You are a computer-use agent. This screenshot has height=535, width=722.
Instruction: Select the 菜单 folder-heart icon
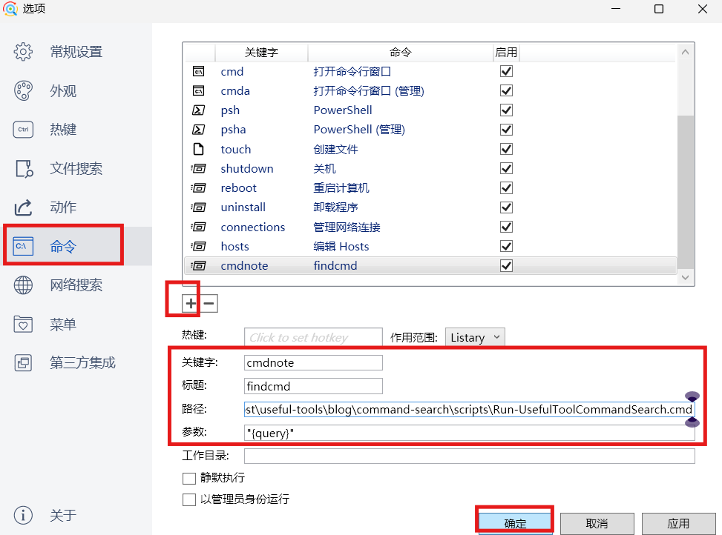23,324
